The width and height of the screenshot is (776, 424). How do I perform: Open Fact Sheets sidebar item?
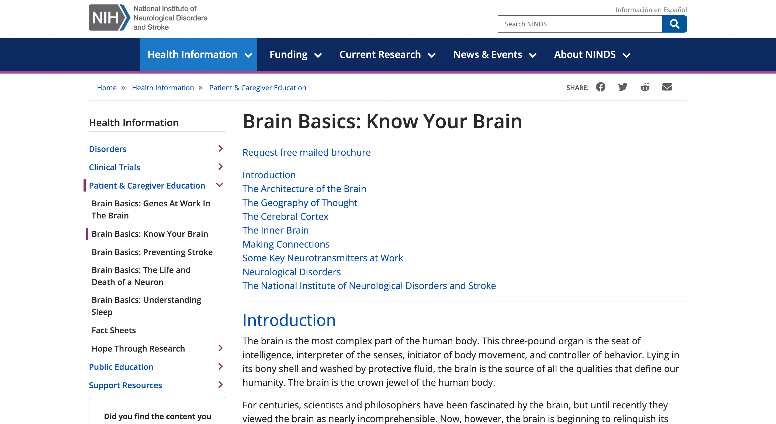tap(113, 331)
